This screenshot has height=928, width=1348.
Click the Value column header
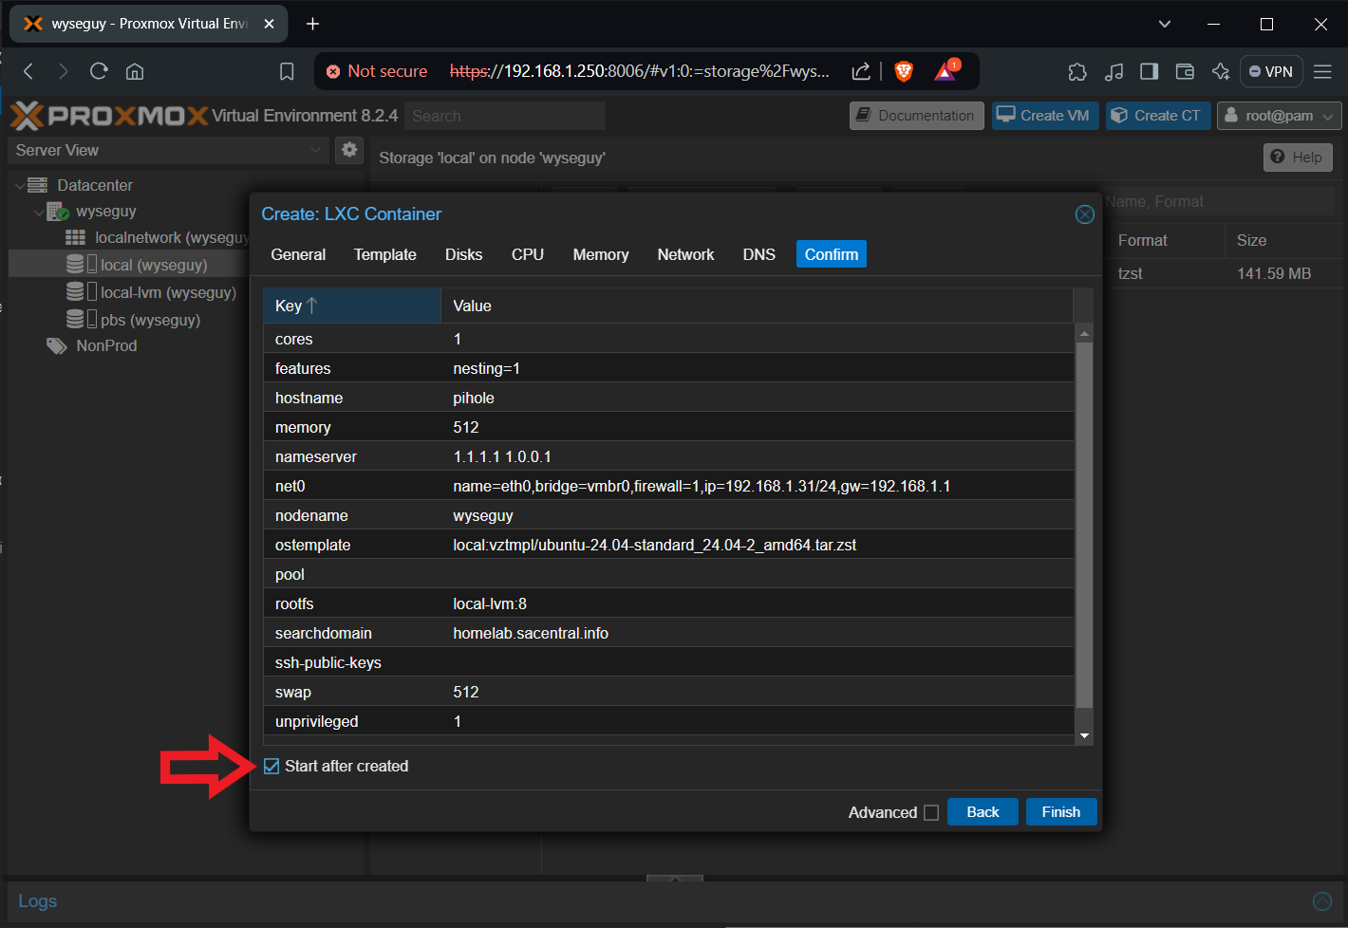[757, 306]
